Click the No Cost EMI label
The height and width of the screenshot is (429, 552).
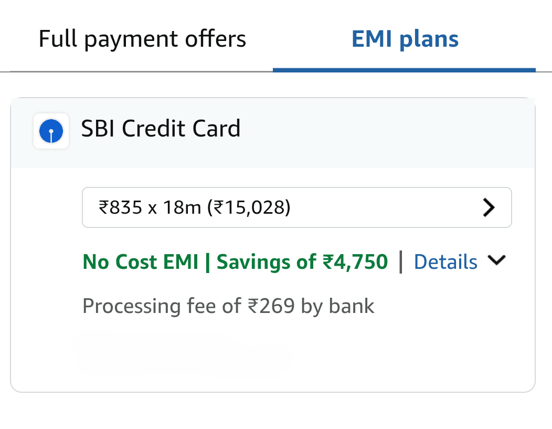141,261
